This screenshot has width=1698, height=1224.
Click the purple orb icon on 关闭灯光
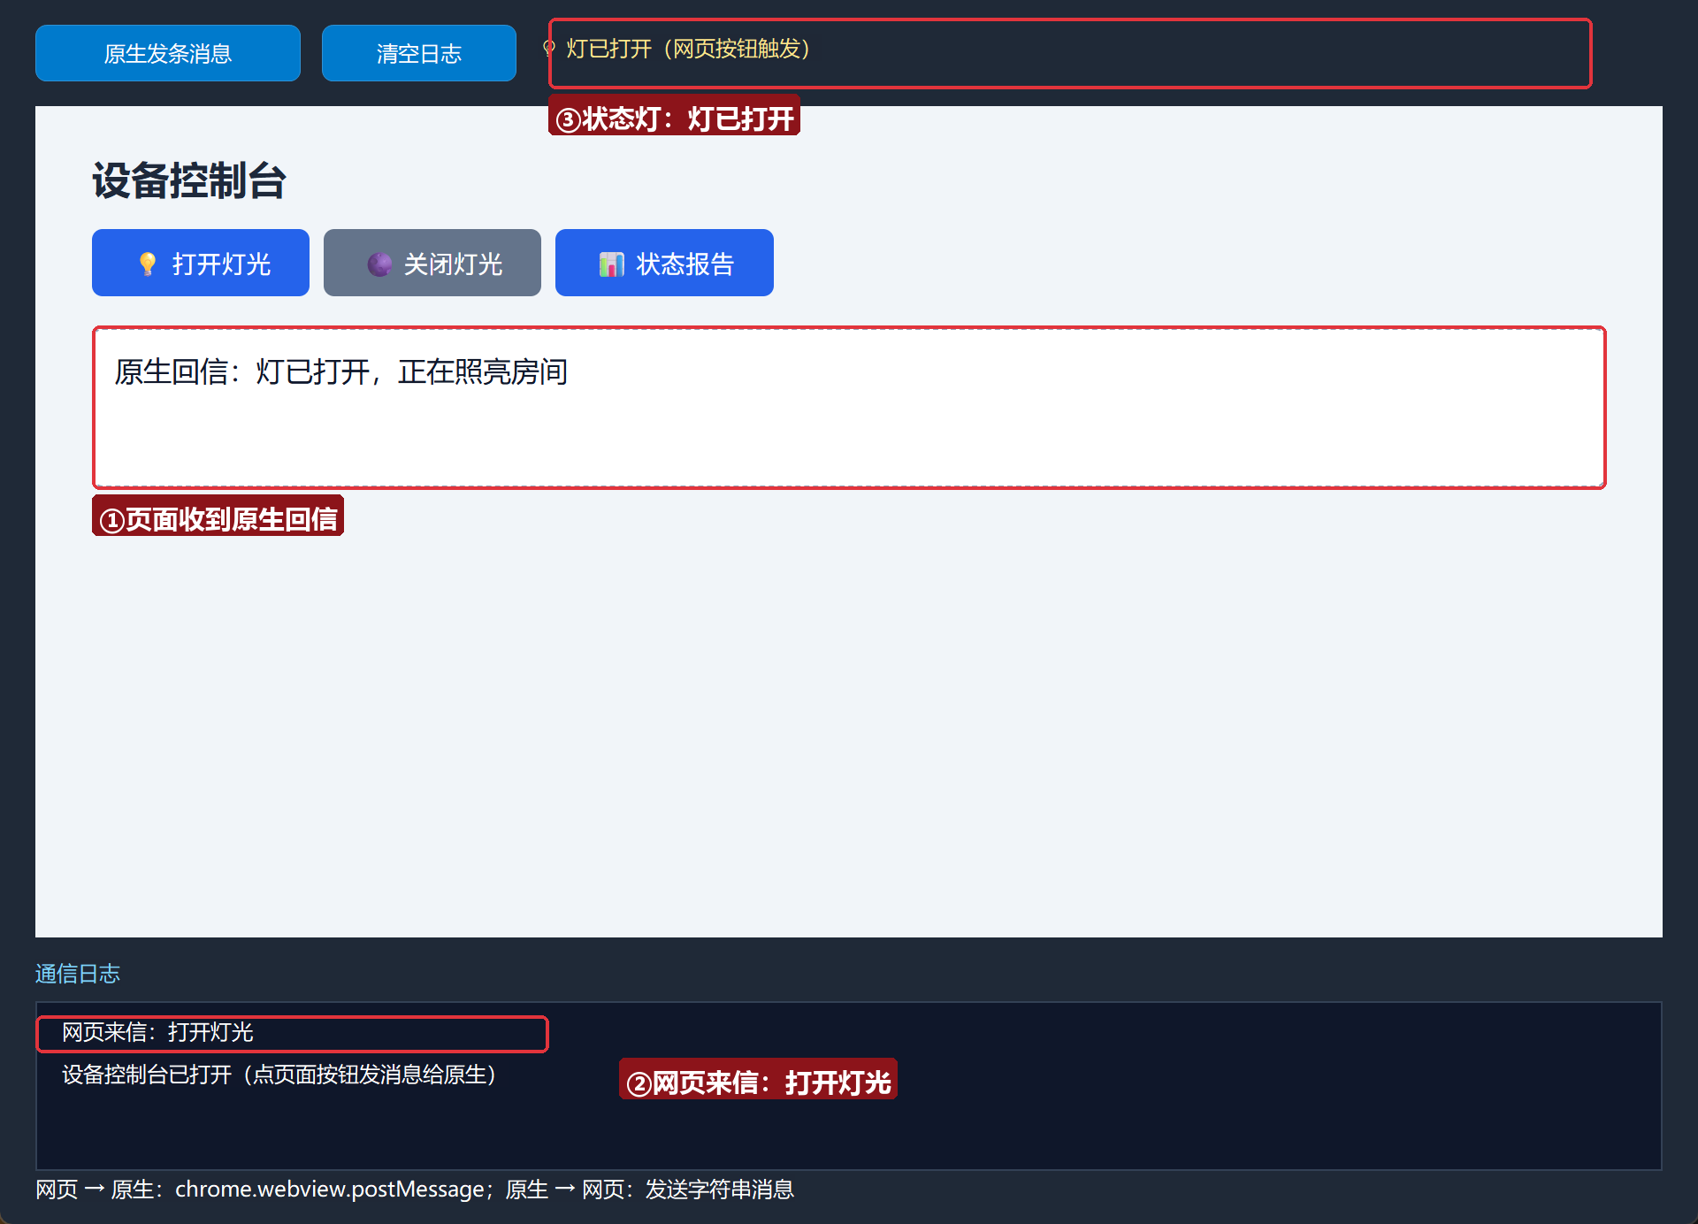(x=379, y=264)
